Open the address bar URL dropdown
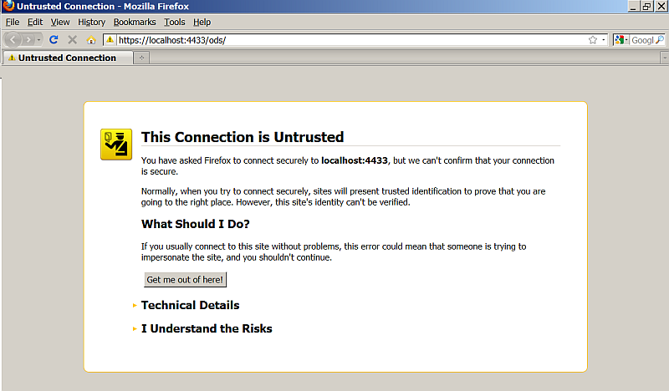This screenshot has height=391, width=669. coord(603,39)
